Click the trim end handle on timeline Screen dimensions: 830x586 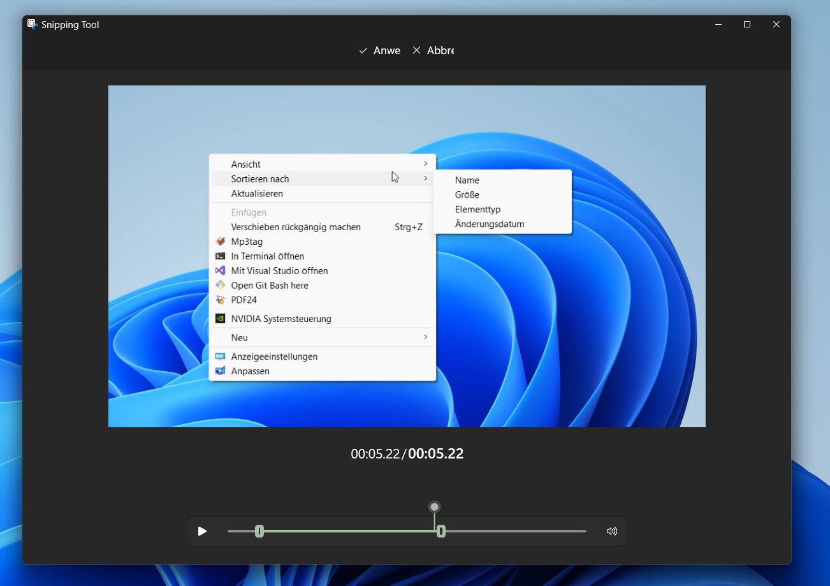coord(440,531)
